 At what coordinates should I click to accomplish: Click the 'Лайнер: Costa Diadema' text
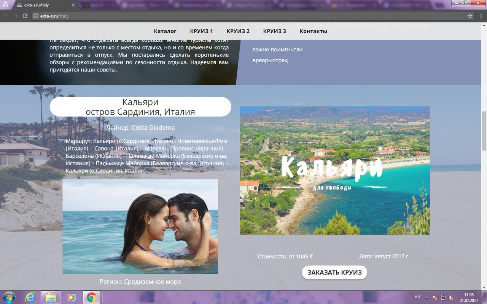click(140, 128)
